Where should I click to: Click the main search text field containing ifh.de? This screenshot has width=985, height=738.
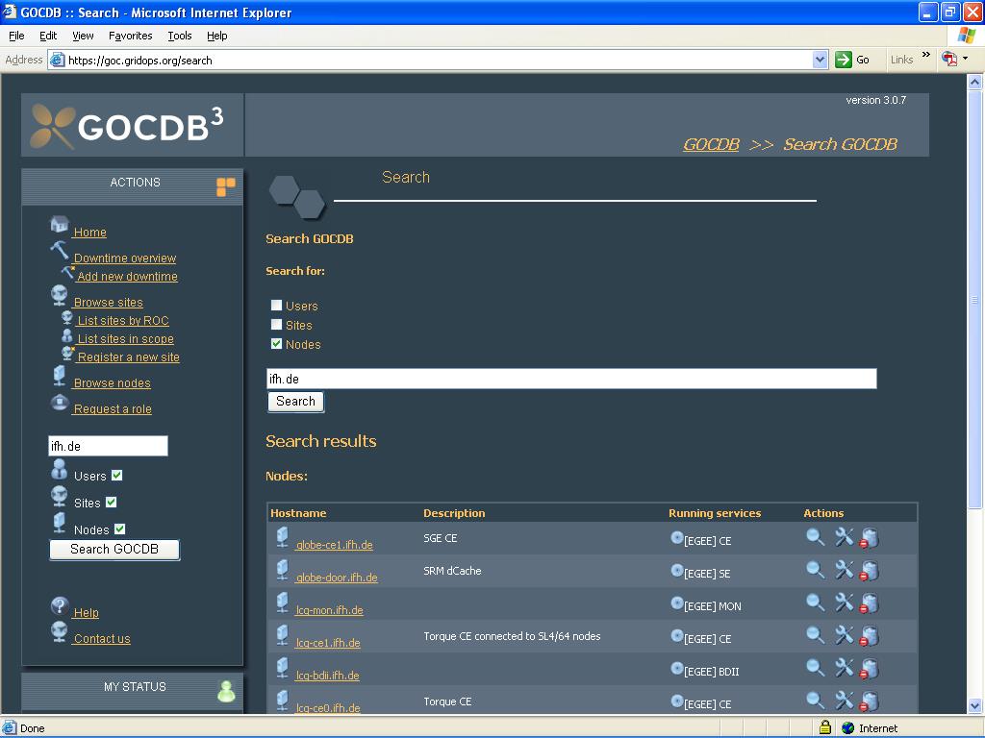(571, 379)
